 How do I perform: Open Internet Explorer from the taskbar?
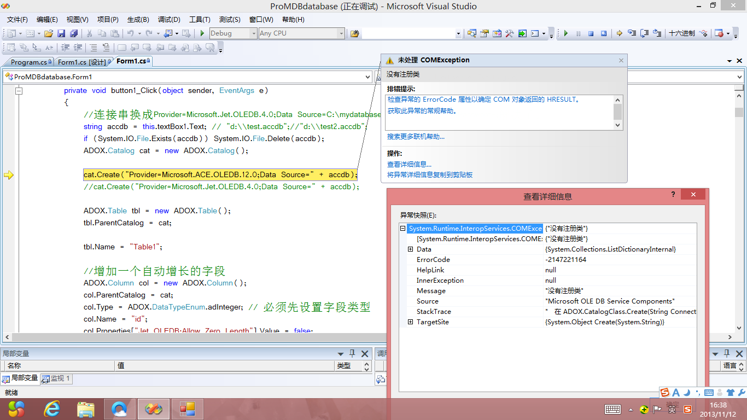pyautogui.click(x=52, y=408)
